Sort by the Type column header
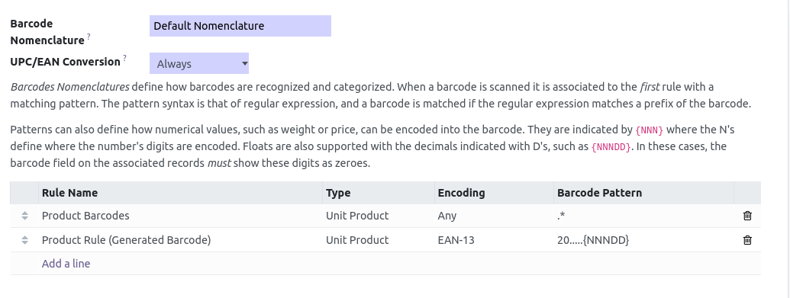The image size is (790, 298). [379, 193]
